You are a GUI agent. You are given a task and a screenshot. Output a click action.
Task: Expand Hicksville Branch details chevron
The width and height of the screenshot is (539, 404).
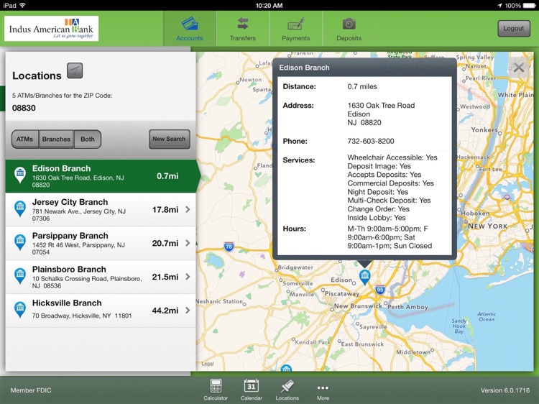(188, 310)
